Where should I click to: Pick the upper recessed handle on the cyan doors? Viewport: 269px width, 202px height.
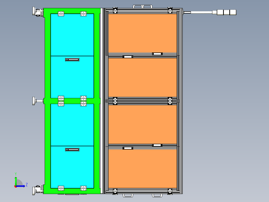point(72,60)
